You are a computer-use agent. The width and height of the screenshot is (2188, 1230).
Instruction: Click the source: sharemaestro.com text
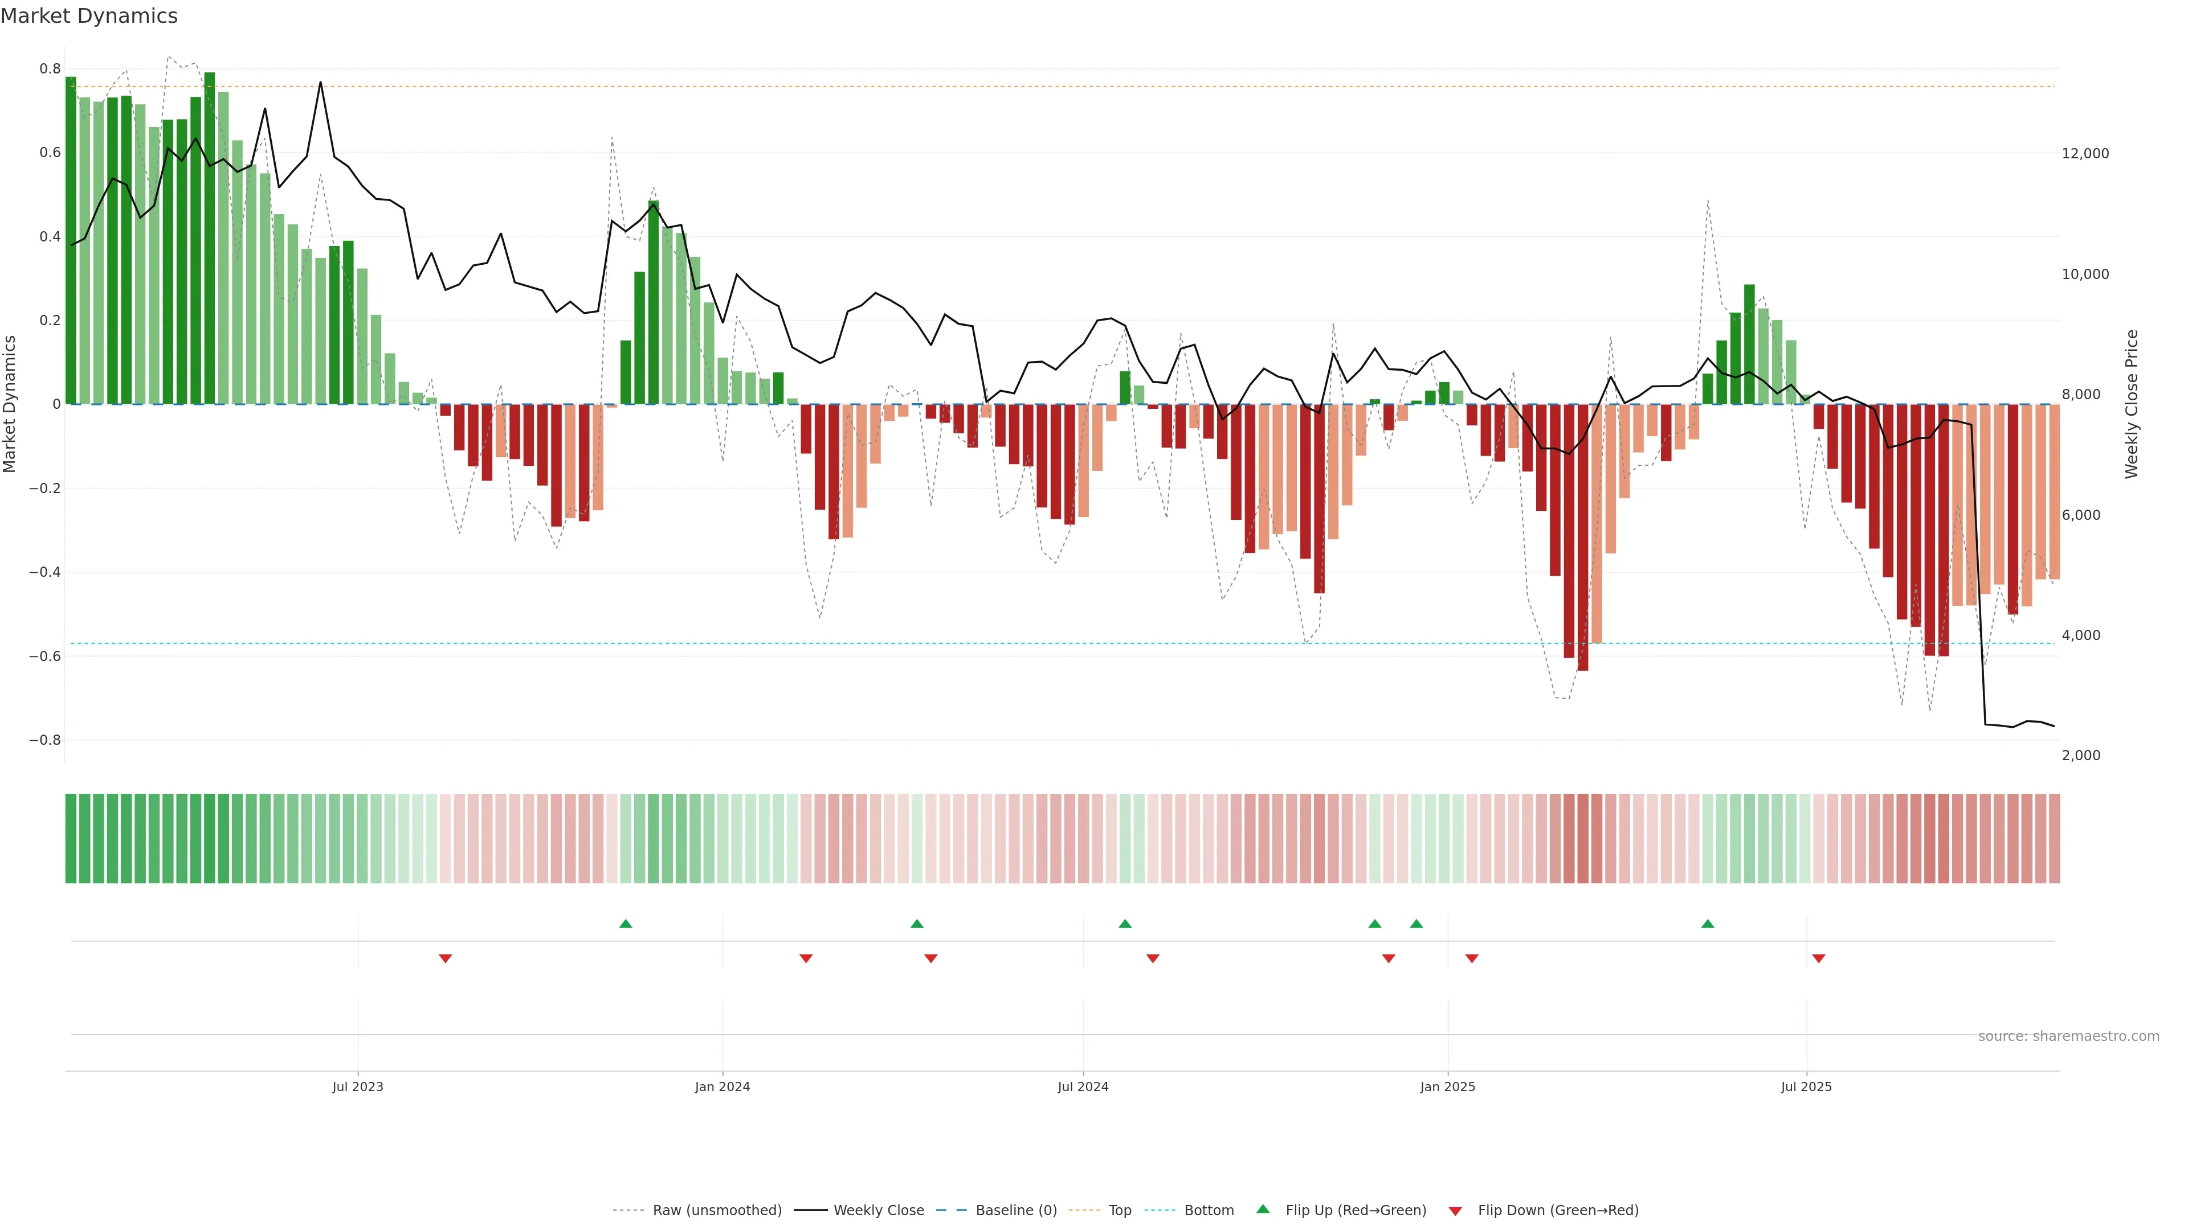tap(2068, 1036)
